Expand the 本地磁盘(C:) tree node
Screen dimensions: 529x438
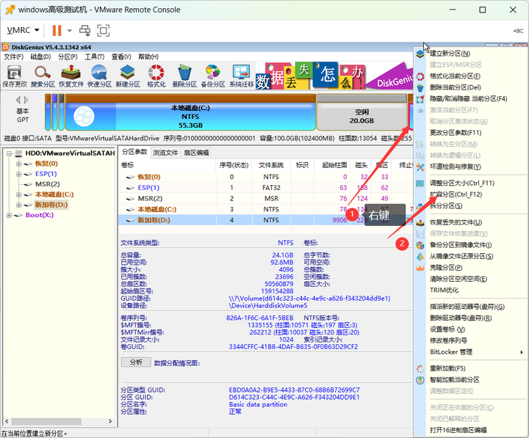[x=19, y=194]
